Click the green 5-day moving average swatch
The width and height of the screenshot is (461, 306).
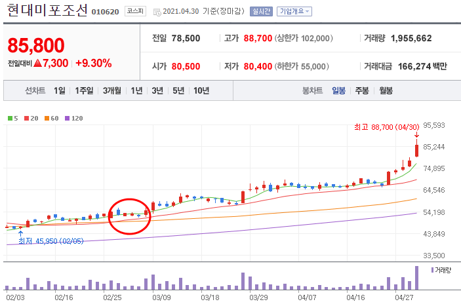point(10,119)
